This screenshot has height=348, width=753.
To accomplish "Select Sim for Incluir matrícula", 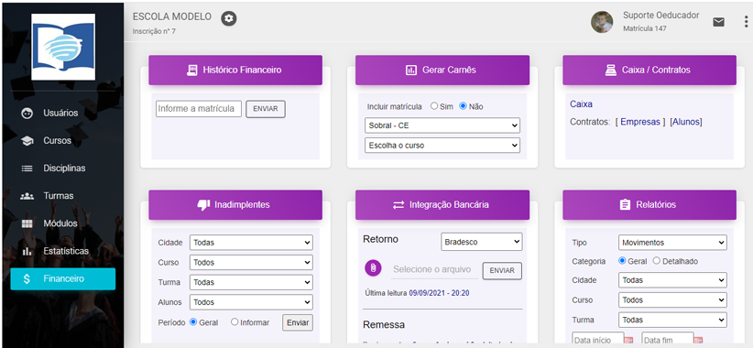I will coord(434,106).
